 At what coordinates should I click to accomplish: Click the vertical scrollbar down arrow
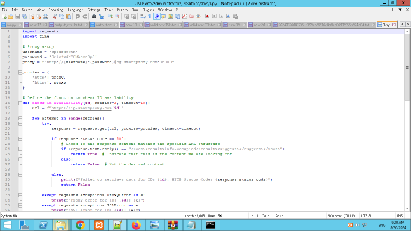point(407,209)
